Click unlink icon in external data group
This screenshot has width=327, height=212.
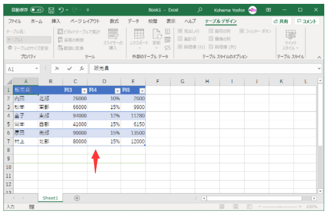click(x=168, y=48)
